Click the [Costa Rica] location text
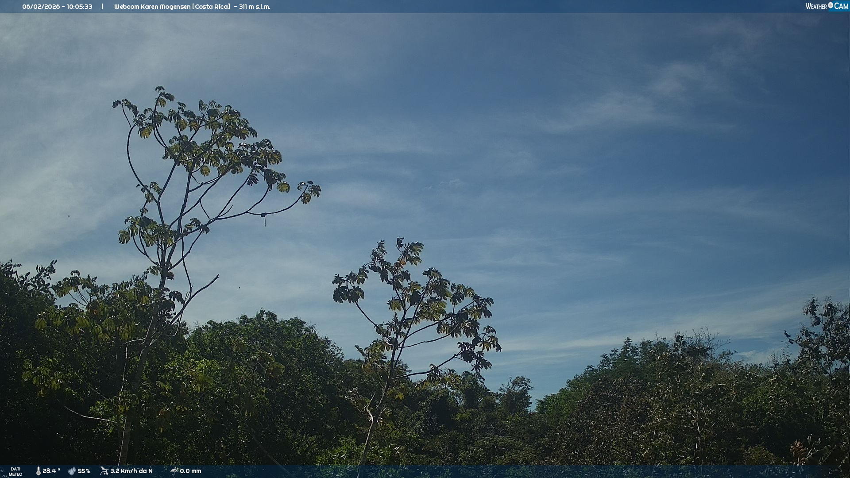Image resolution: width=850 pixels, height=478 pixels. pyautogui.click(x=211, y=7)
